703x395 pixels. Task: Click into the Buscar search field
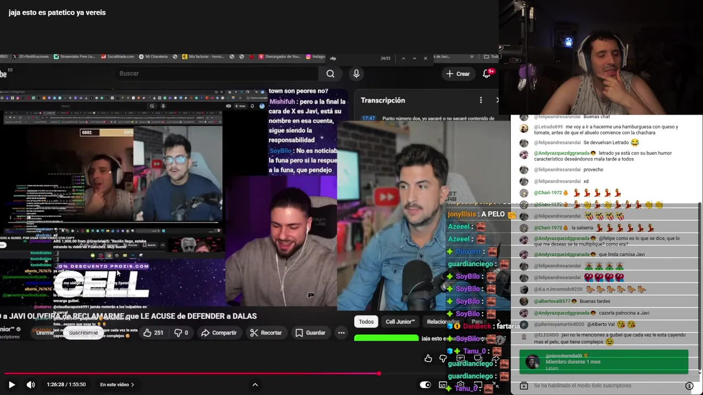point(217,74)
